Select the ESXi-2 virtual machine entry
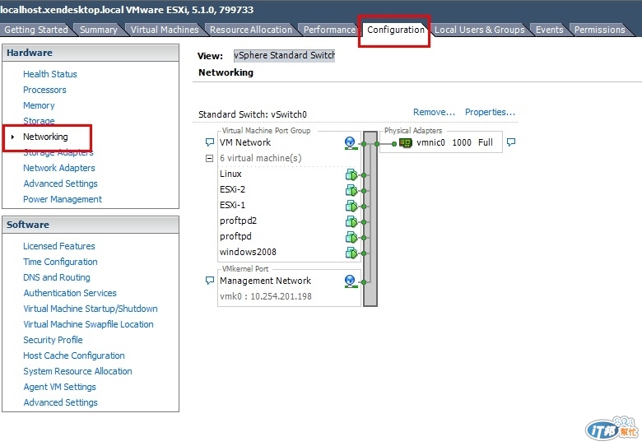The height and width of the screenshot is (446, 642). tap(233, 189)
